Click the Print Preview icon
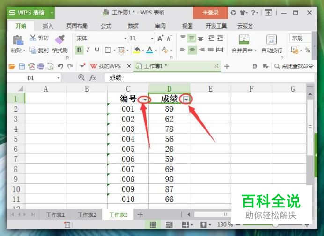Viewport: 324px width, 236px height. pyautogui.click(x=51, y=66)
